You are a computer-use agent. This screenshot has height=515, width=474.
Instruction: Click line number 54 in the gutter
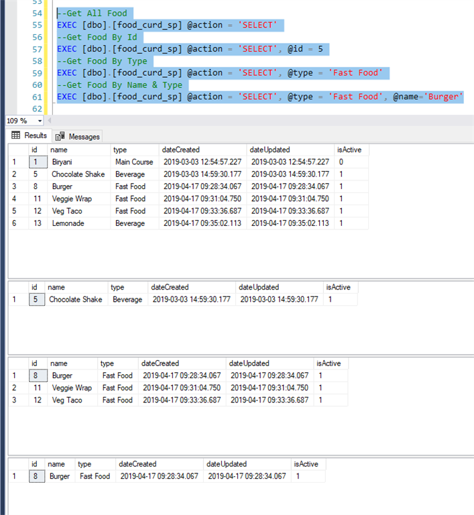(x=37, y=13)
